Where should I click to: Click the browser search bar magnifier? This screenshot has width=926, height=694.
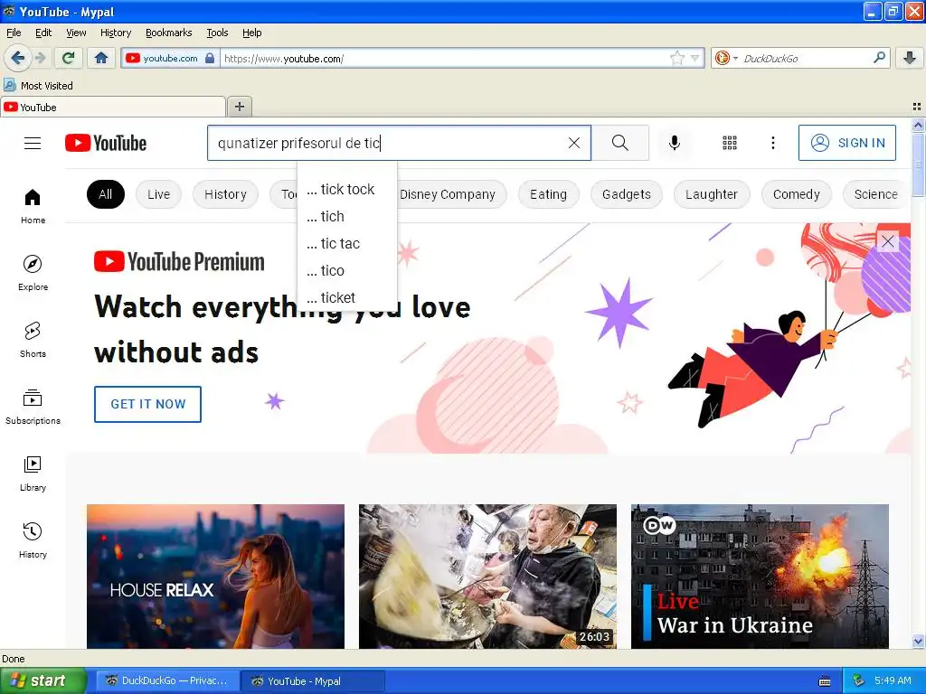pyautogui.click(x=879, y=57)
